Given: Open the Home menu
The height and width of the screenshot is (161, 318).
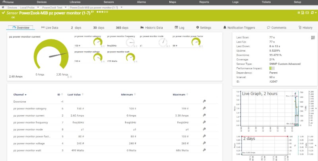Looking at the screenshot, I should click(x=8, y=2).
